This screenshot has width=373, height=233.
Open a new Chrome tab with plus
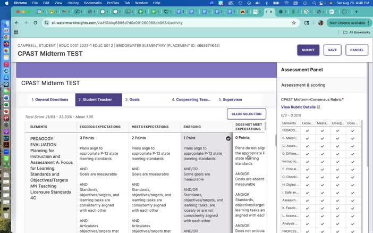[x=357, y=11]
